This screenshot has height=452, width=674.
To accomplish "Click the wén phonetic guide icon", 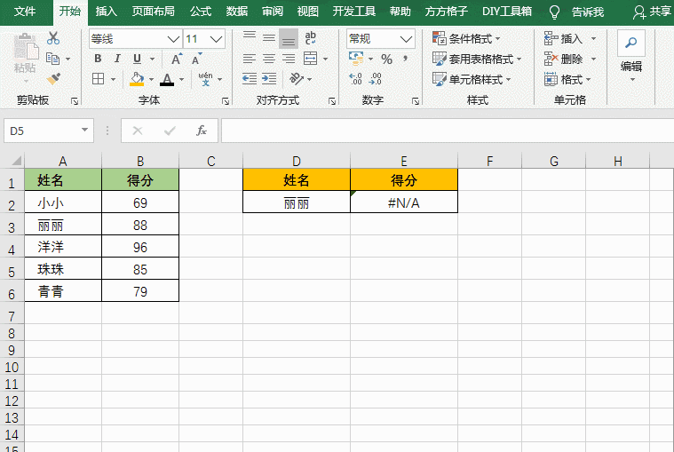I will (205, 79).
